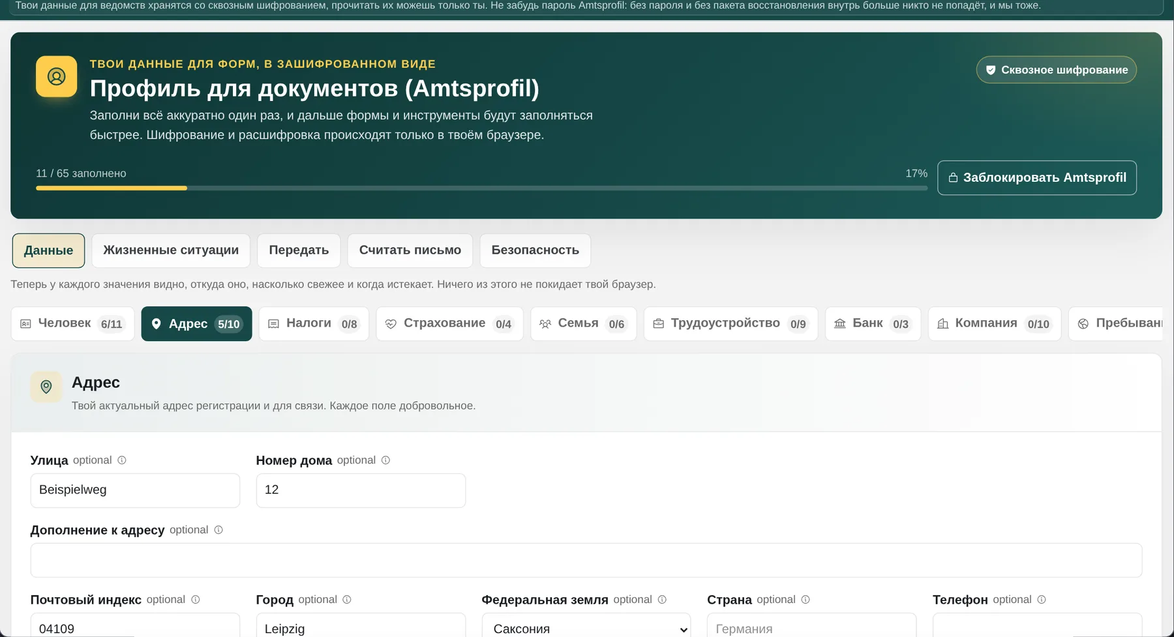This screenshot has height=637, width=1174.
Task: Click the yellow profile avatar icon
Action: pyautogui.click(x=56, y=76)
